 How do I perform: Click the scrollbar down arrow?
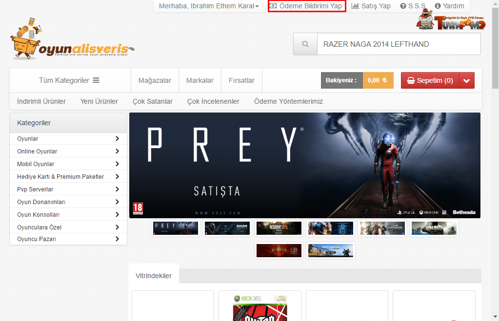pyautogui.click(x=495, y=317)
